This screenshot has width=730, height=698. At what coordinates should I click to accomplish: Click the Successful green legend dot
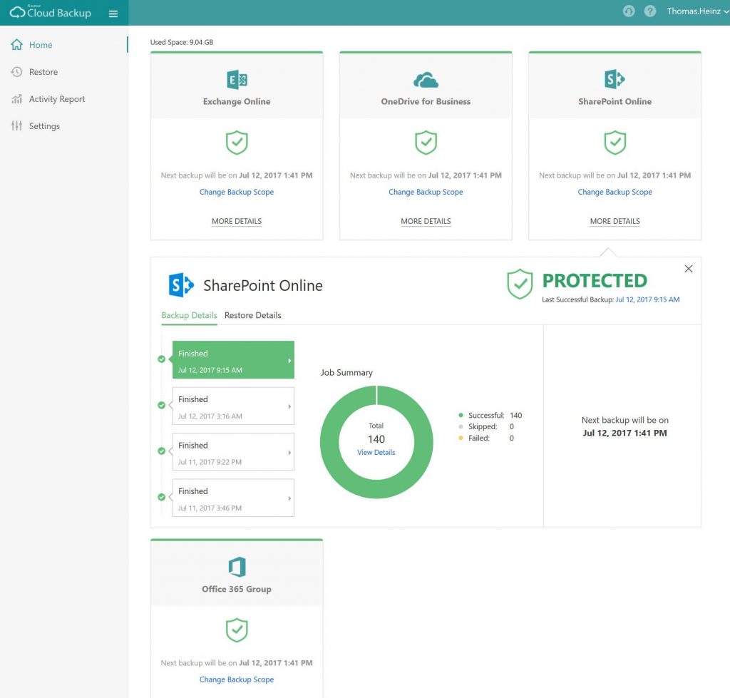tap(461, 415)
